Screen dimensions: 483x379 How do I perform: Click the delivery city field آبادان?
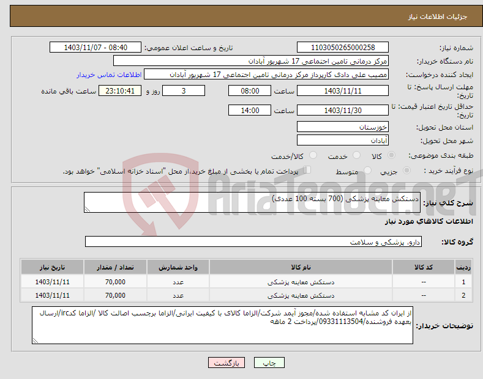click(x=343, y=140)
